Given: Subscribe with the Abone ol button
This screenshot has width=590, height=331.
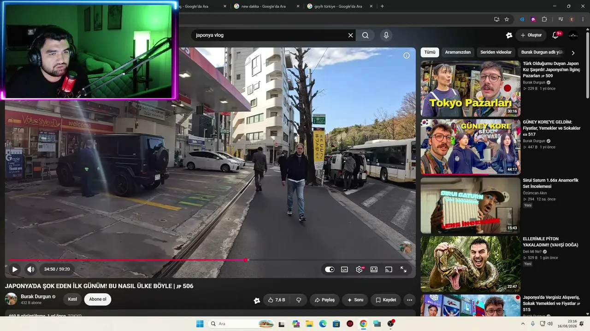Looking at the screenshot, I should tap(98, 299).
